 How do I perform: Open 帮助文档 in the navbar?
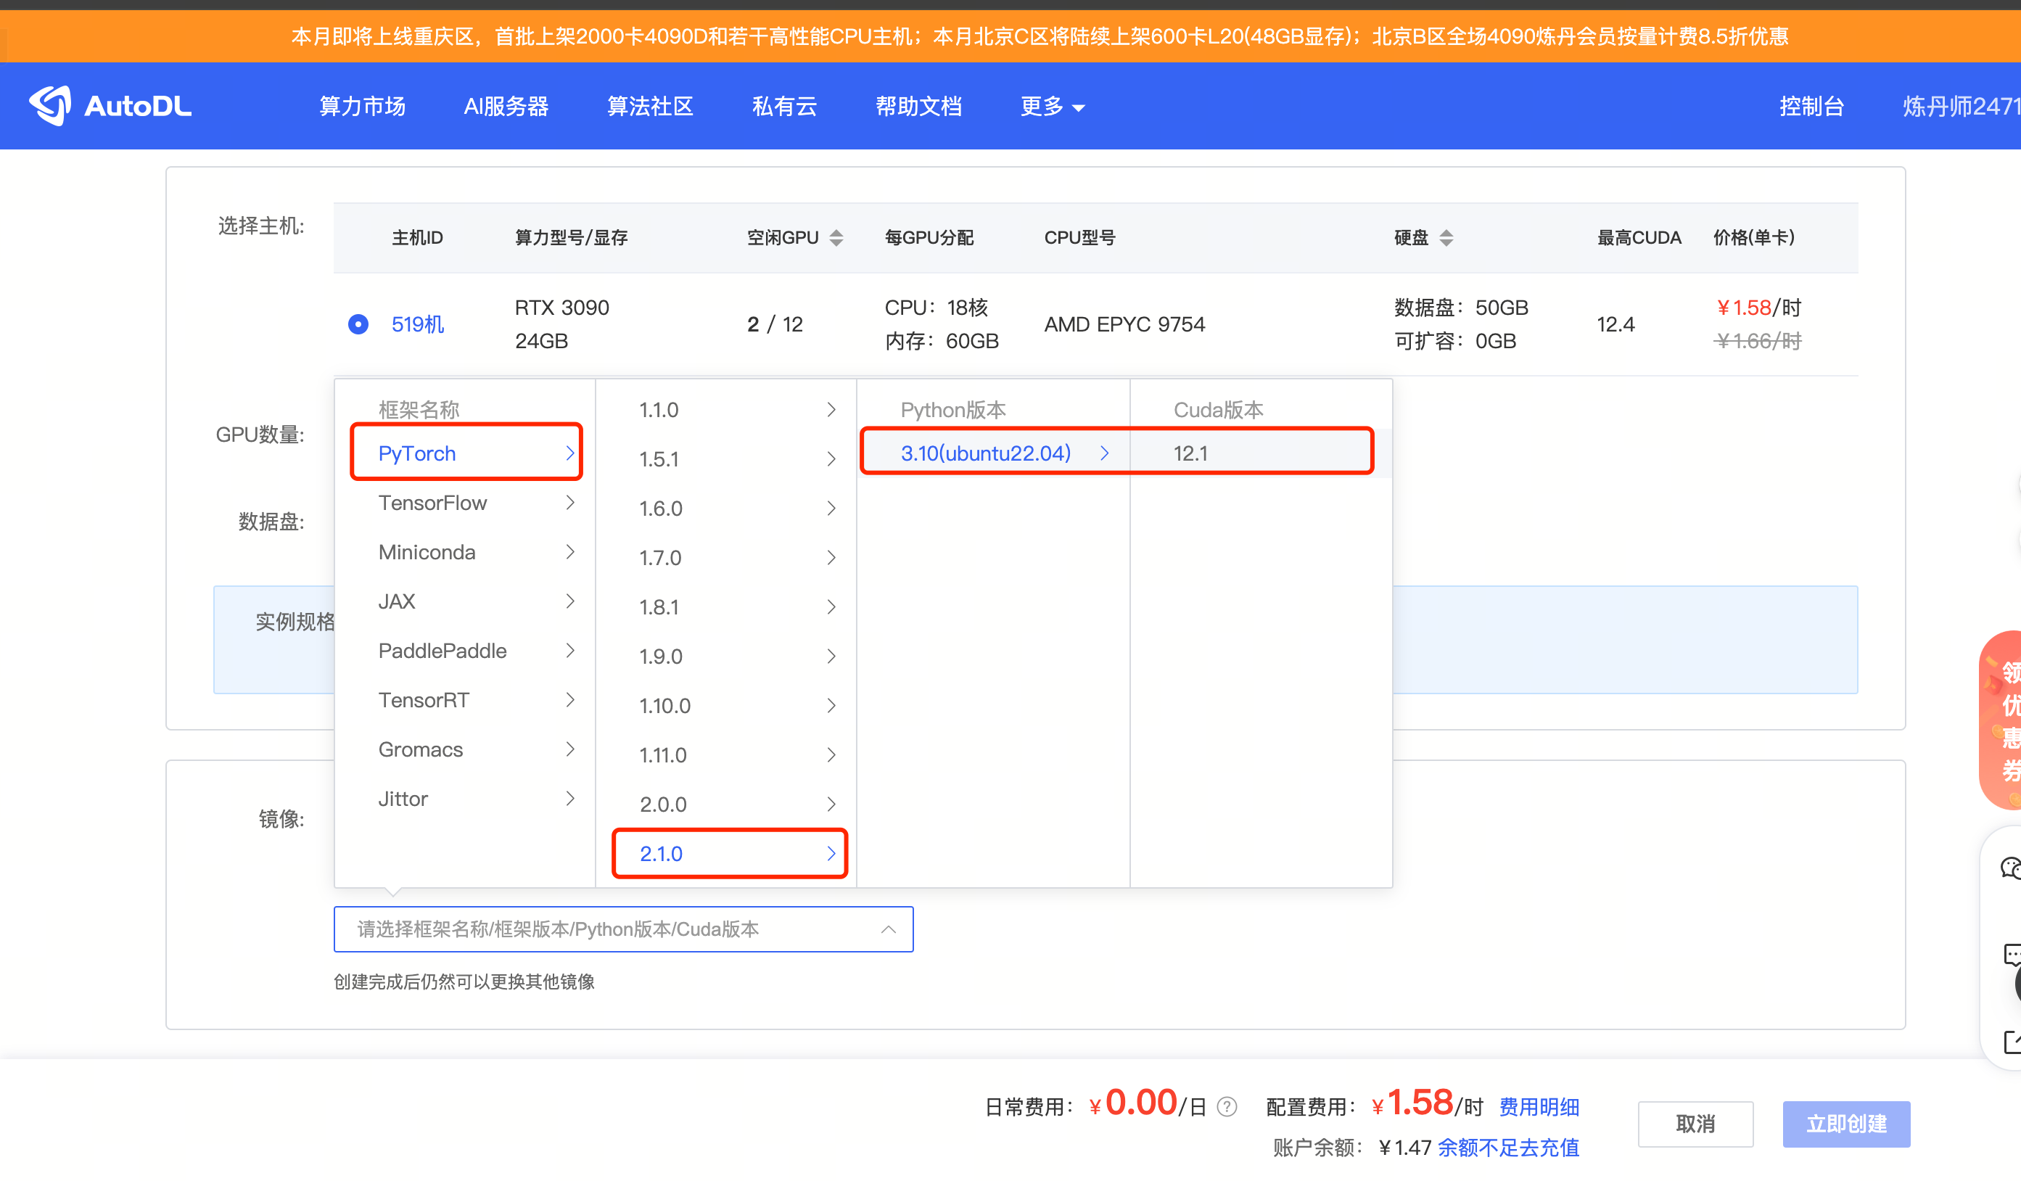pos(918,106)
